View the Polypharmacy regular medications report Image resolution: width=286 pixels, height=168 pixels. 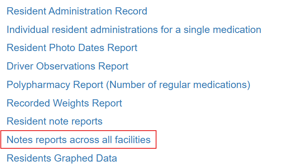[128, 85]
